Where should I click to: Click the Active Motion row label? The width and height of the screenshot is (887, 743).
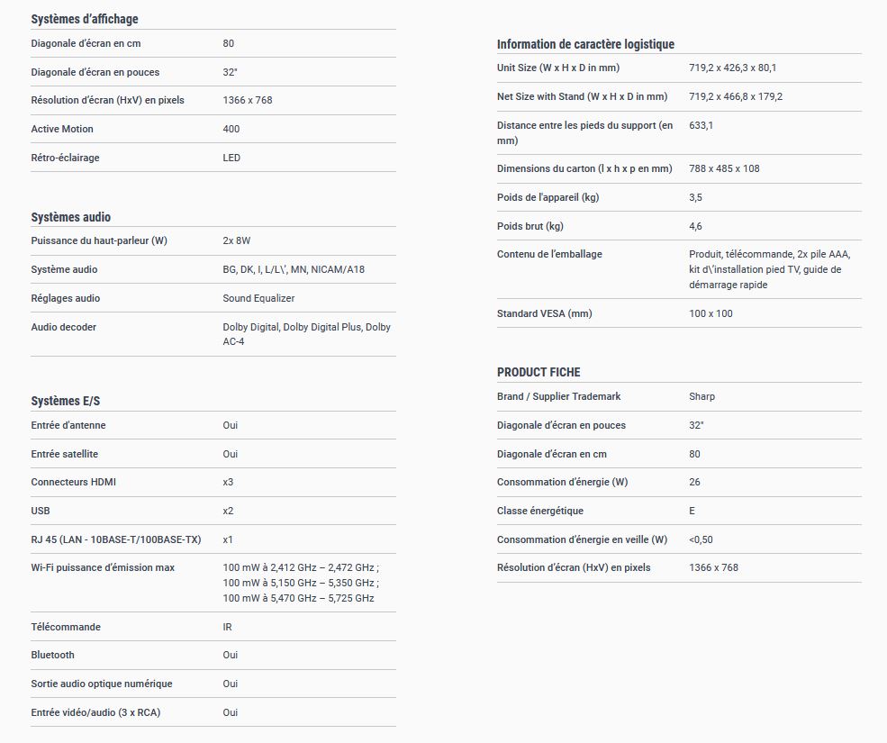click(x=62, y=129)
